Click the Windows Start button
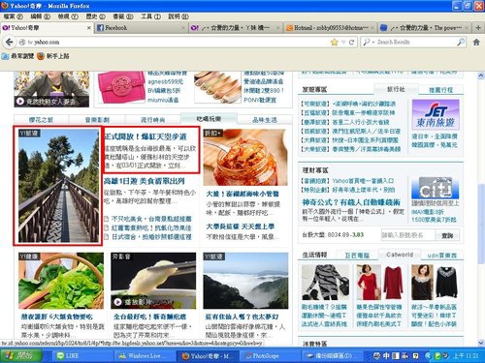This screenshot has width=485, height=363. [x=20, y=355]
